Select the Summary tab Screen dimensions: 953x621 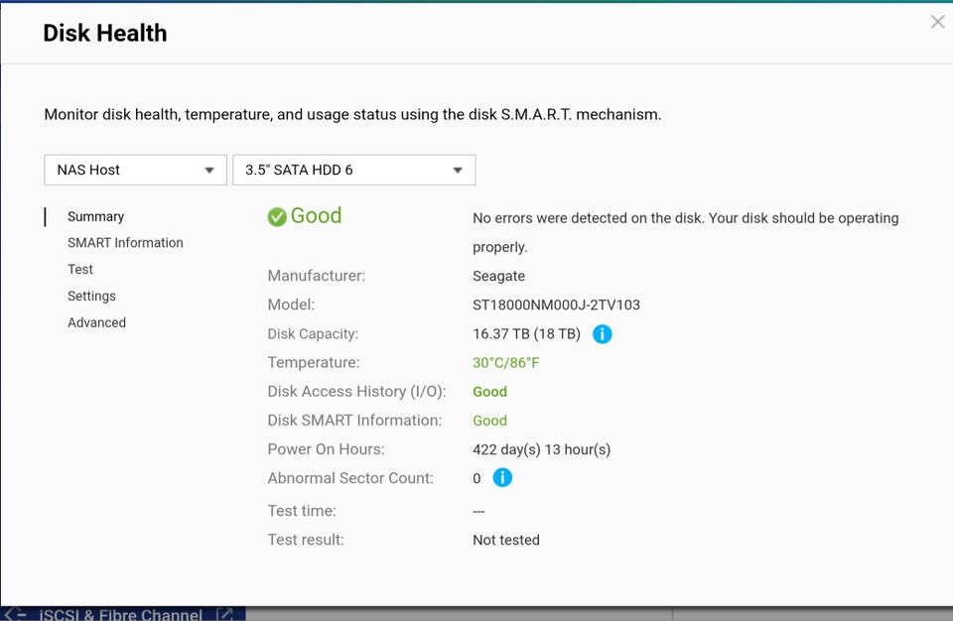pos(95,216)
